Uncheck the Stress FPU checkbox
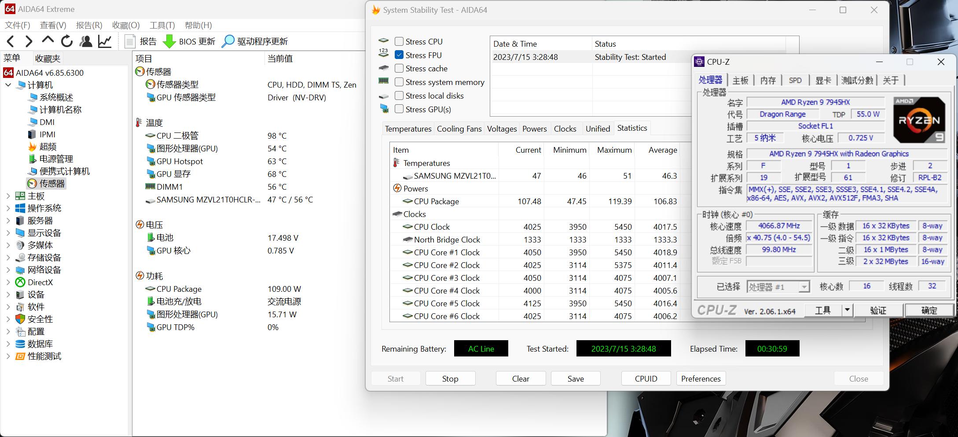Screen dimensions: 958x437 tap(399, 55)
